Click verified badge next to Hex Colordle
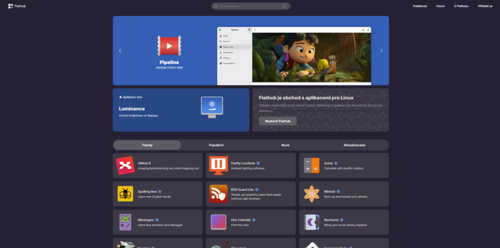The height and width of the screenshot is (248, 500). click(x=254, y=220)
